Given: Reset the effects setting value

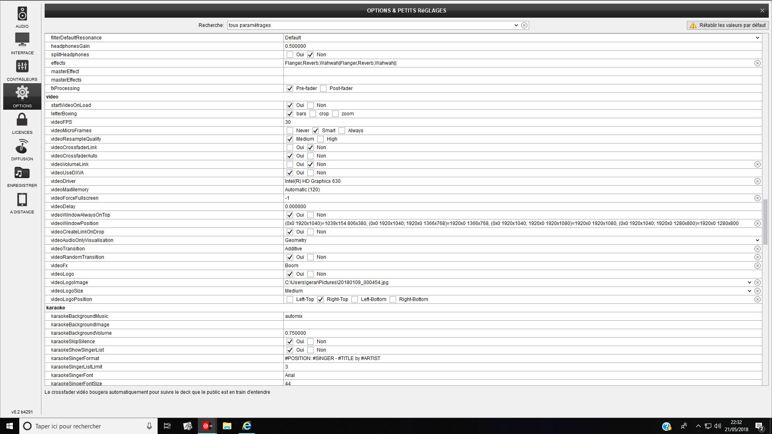Looking at the screenshot, I should (x=758, y=63).
